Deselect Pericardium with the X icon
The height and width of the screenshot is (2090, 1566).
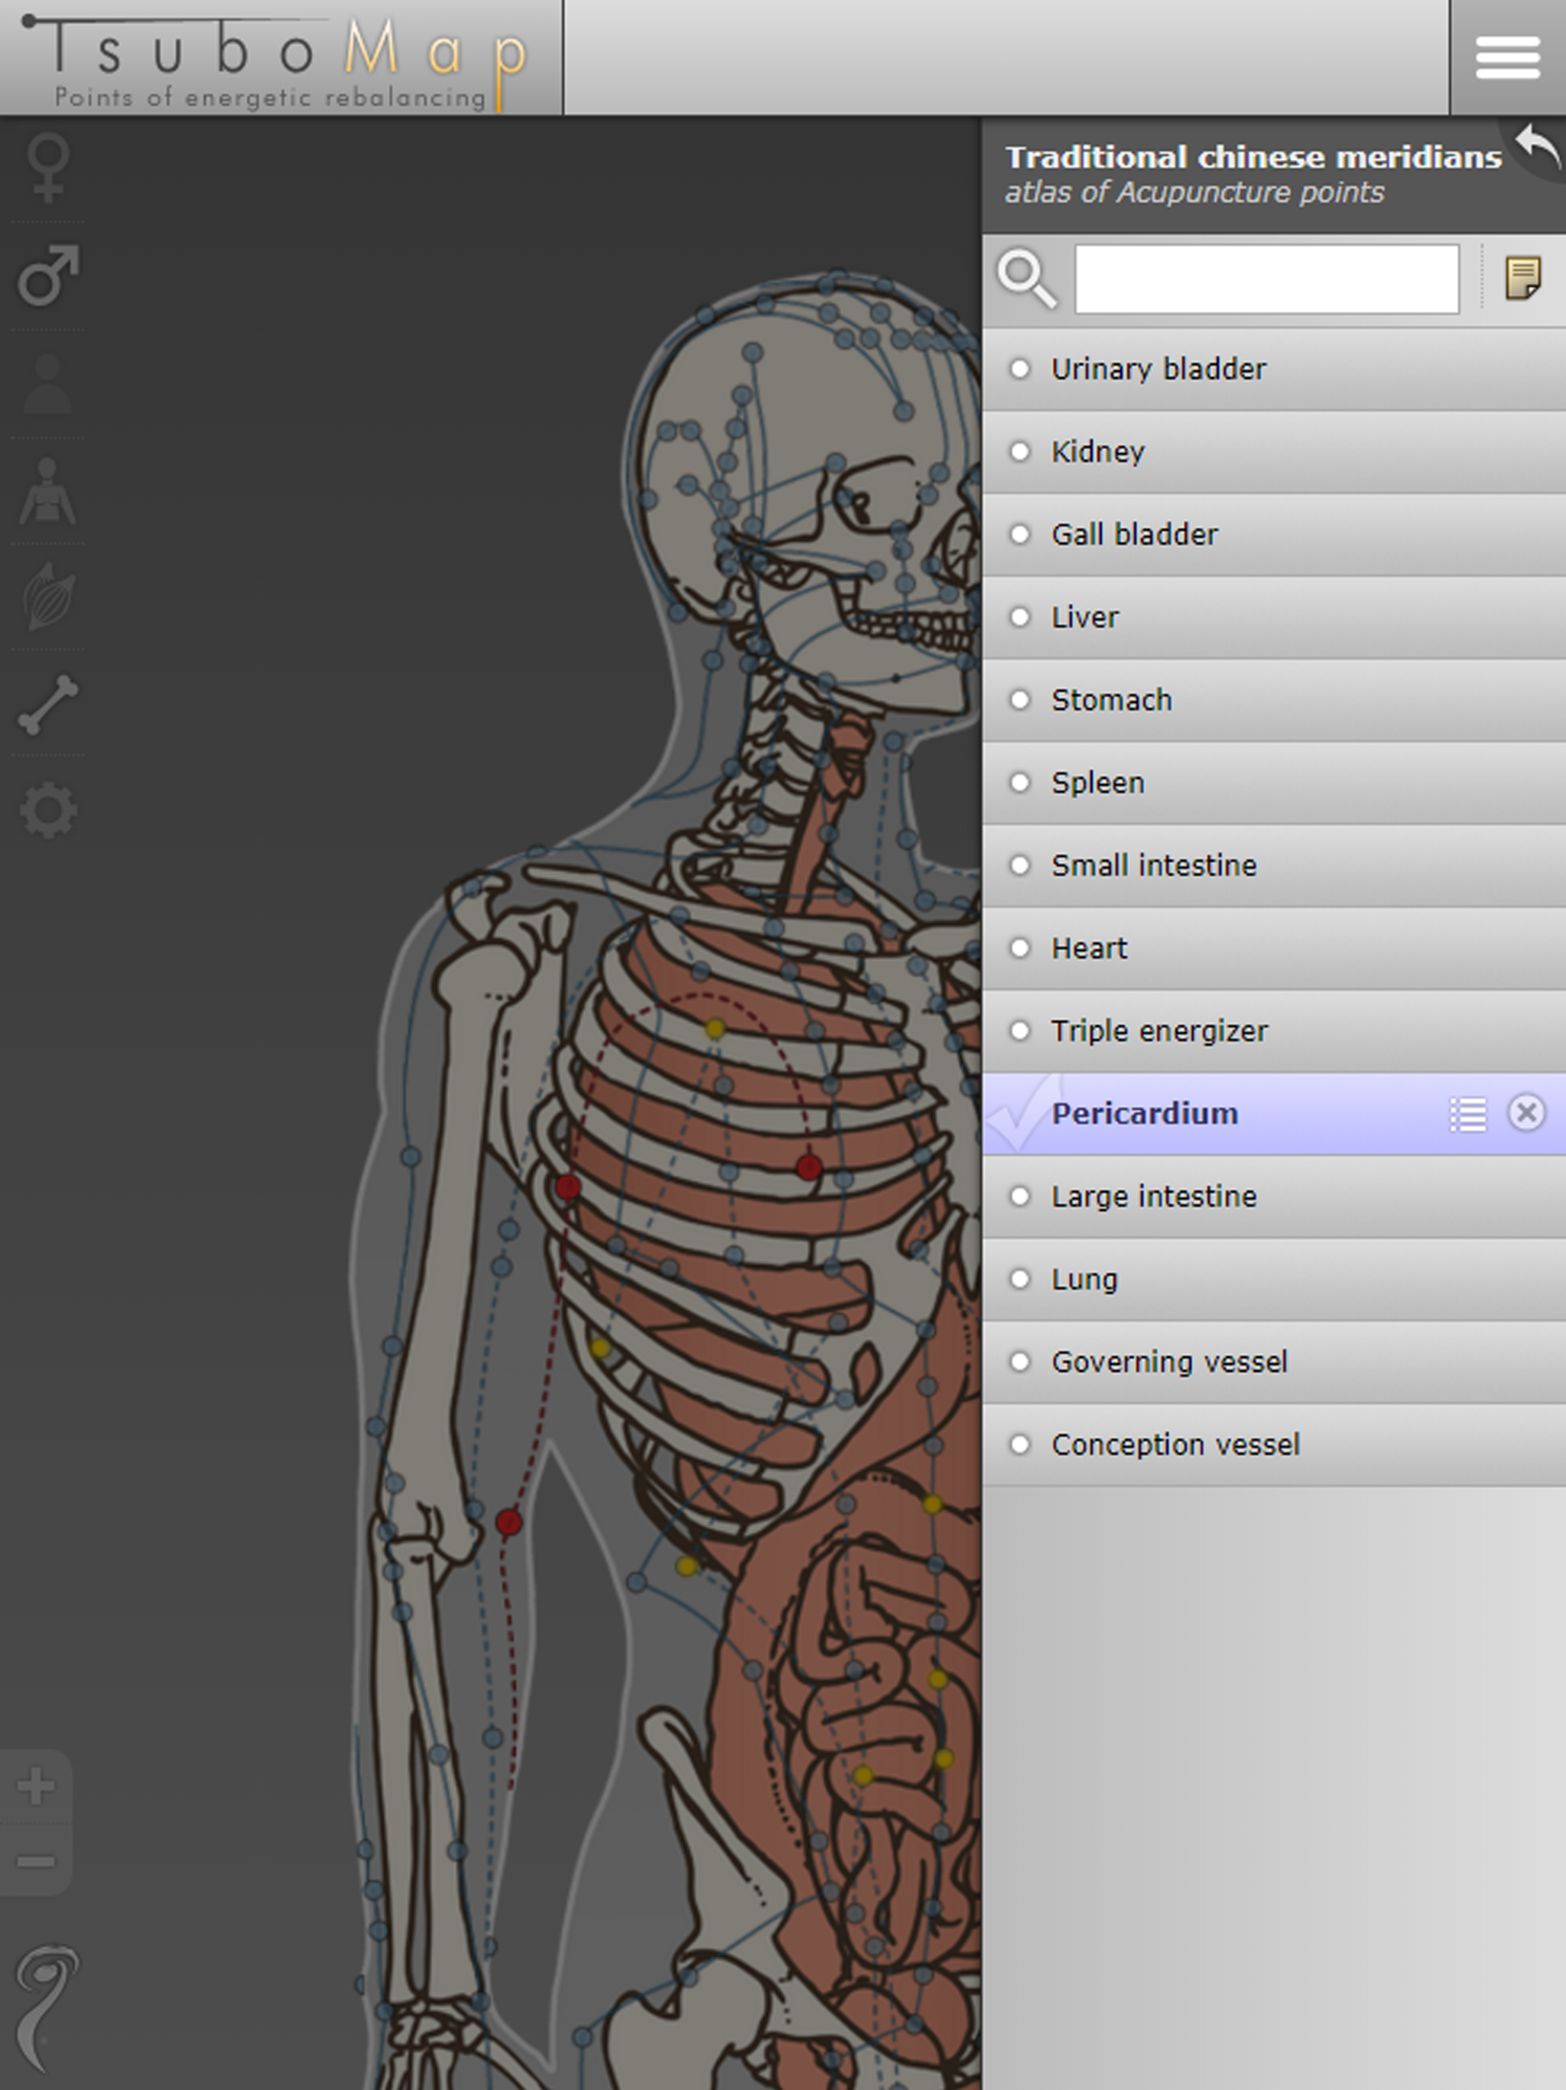(x=1526, y=1113)
